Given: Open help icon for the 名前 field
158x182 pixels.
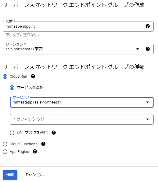Looking at the screenshot, I should point(147,26).
